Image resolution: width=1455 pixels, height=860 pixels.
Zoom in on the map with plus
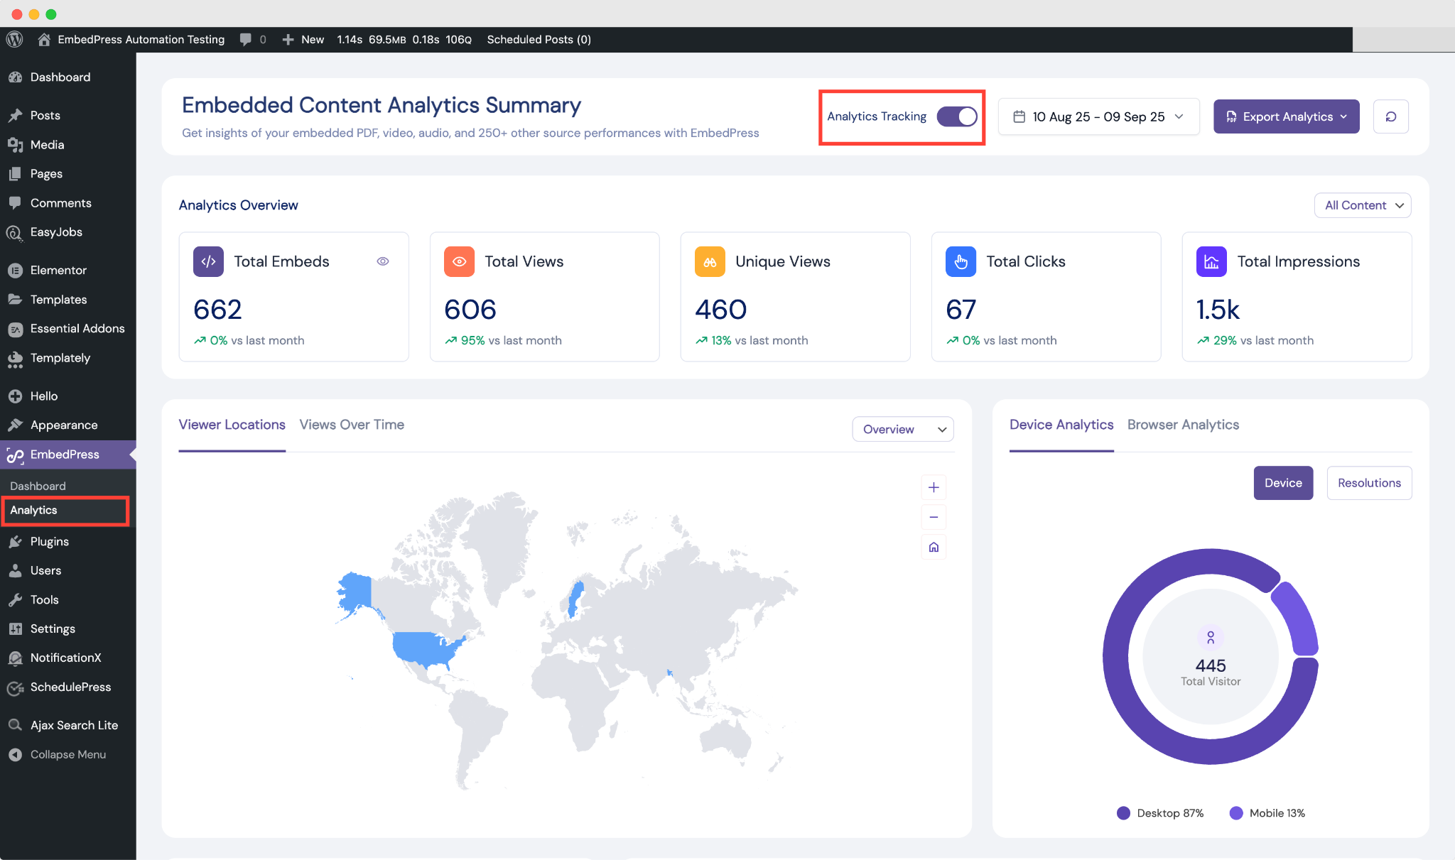934,487
